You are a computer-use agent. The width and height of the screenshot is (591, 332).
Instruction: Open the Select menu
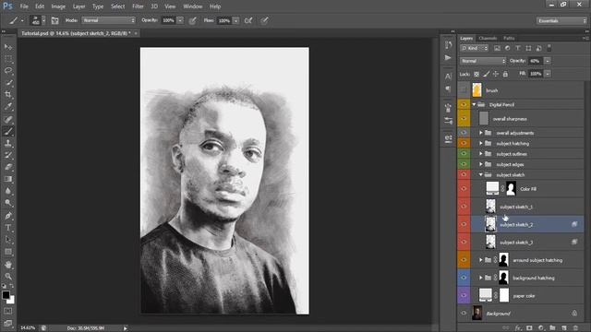tap(117, 6)
